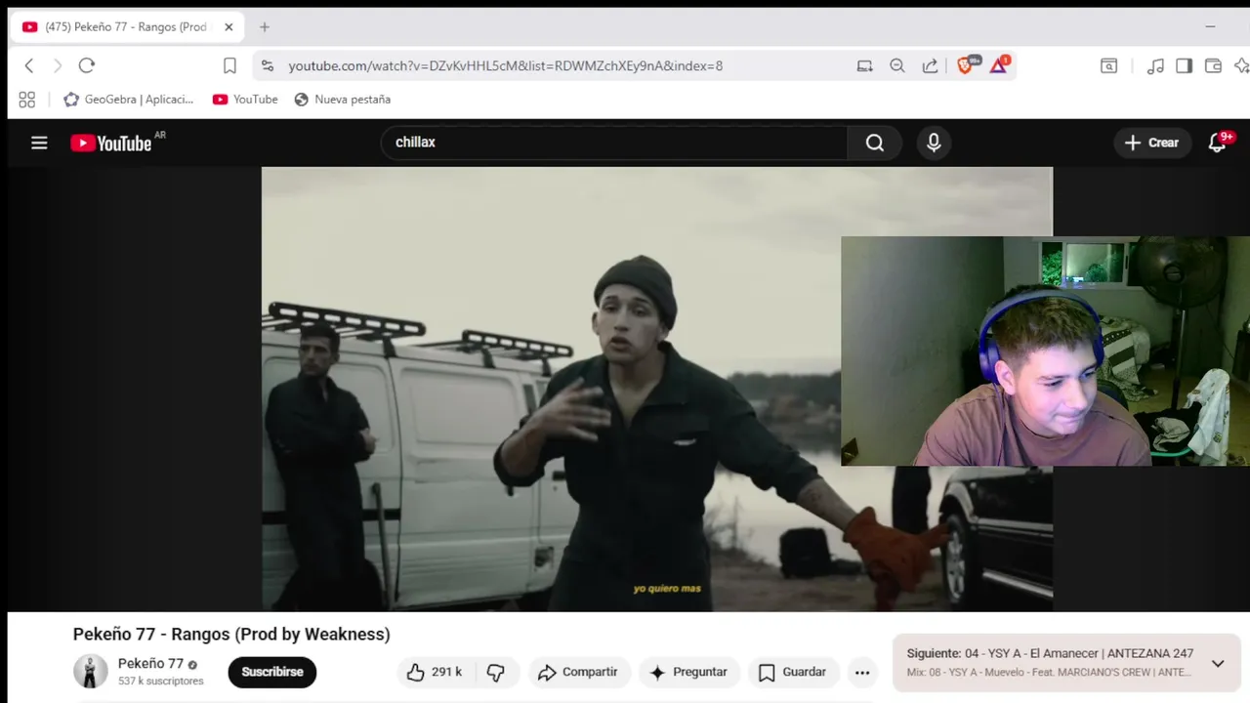Reload the current page
Screen dimensions: 1250x703
(x=87, y=65)
